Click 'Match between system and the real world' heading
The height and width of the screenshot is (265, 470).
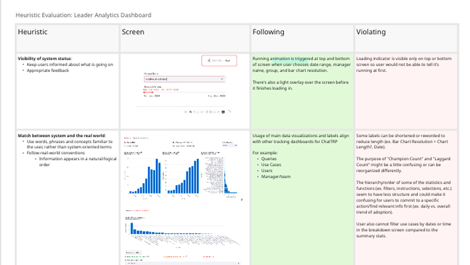[x=62, y=136]
